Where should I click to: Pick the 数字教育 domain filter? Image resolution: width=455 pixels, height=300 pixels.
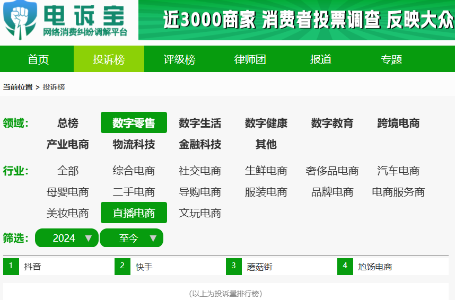[332, 123]
